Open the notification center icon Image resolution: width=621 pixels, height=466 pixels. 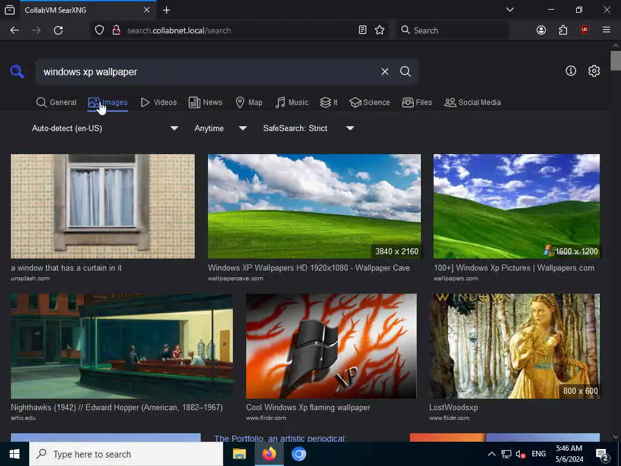point(602,454)
